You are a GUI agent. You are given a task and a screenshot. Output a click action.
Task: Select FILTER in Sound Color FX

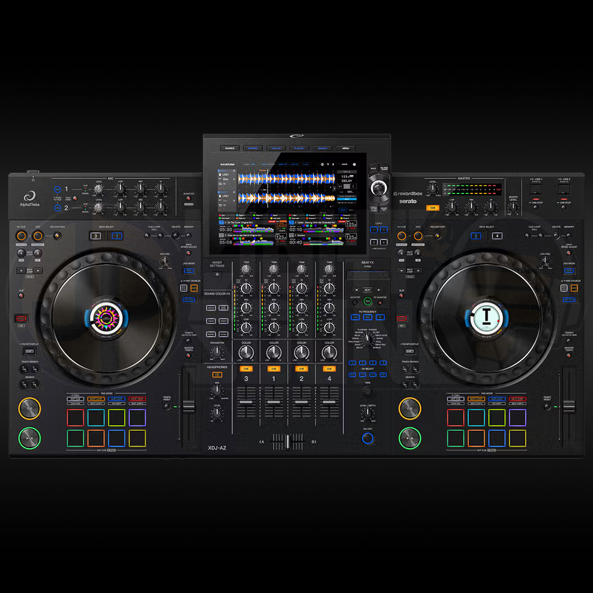(224, 334)
